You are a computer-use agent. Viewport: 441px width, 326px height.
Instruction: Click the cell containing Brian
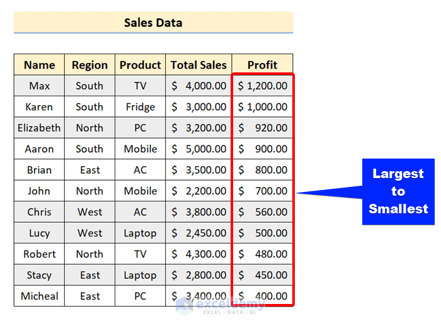point(39,170)
